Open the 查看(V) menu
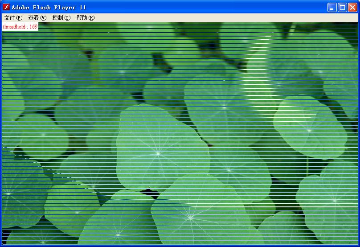The width and height of the screenshot is (360, 247). tap(37, 18)
